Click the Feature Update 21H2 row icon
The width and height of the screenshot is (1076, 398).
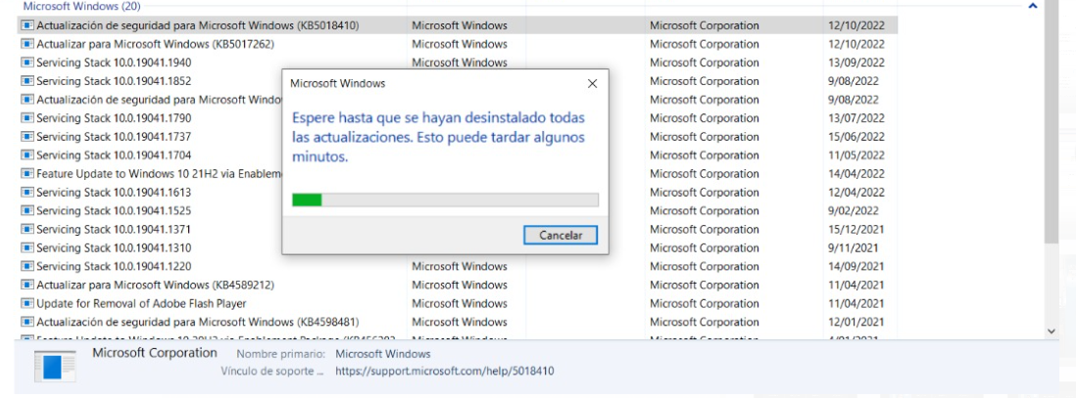[x=26, y=173]
